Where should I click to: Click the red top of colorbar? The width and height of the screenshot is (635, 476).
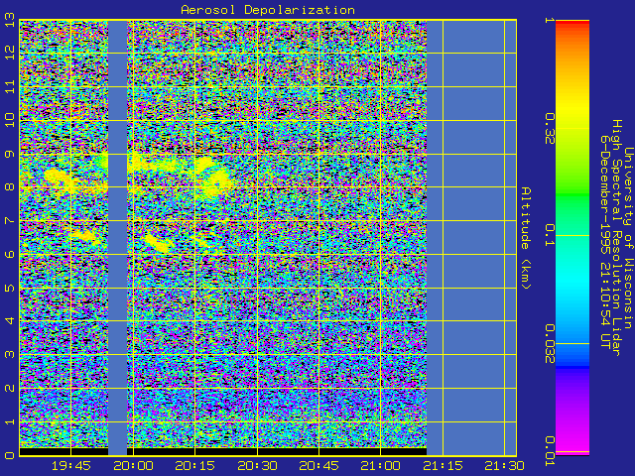pyautogui.click(x=572, y=24)
